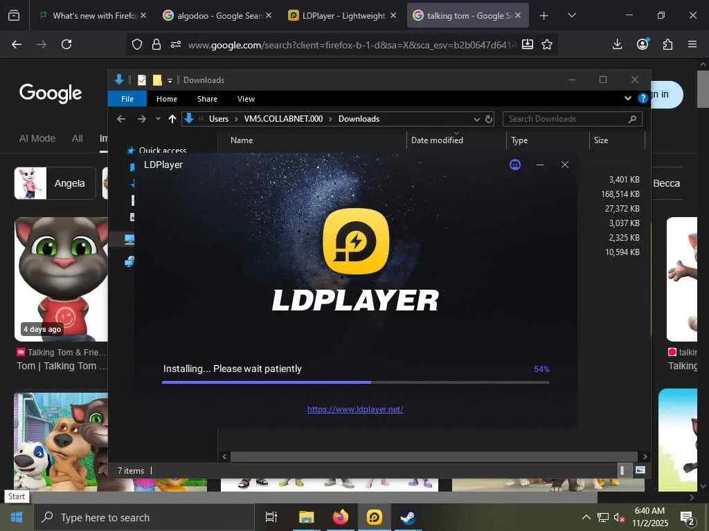The height and width of the screenshot is (531, 709).
Task: Select the All search results tab
Action: 78,138
